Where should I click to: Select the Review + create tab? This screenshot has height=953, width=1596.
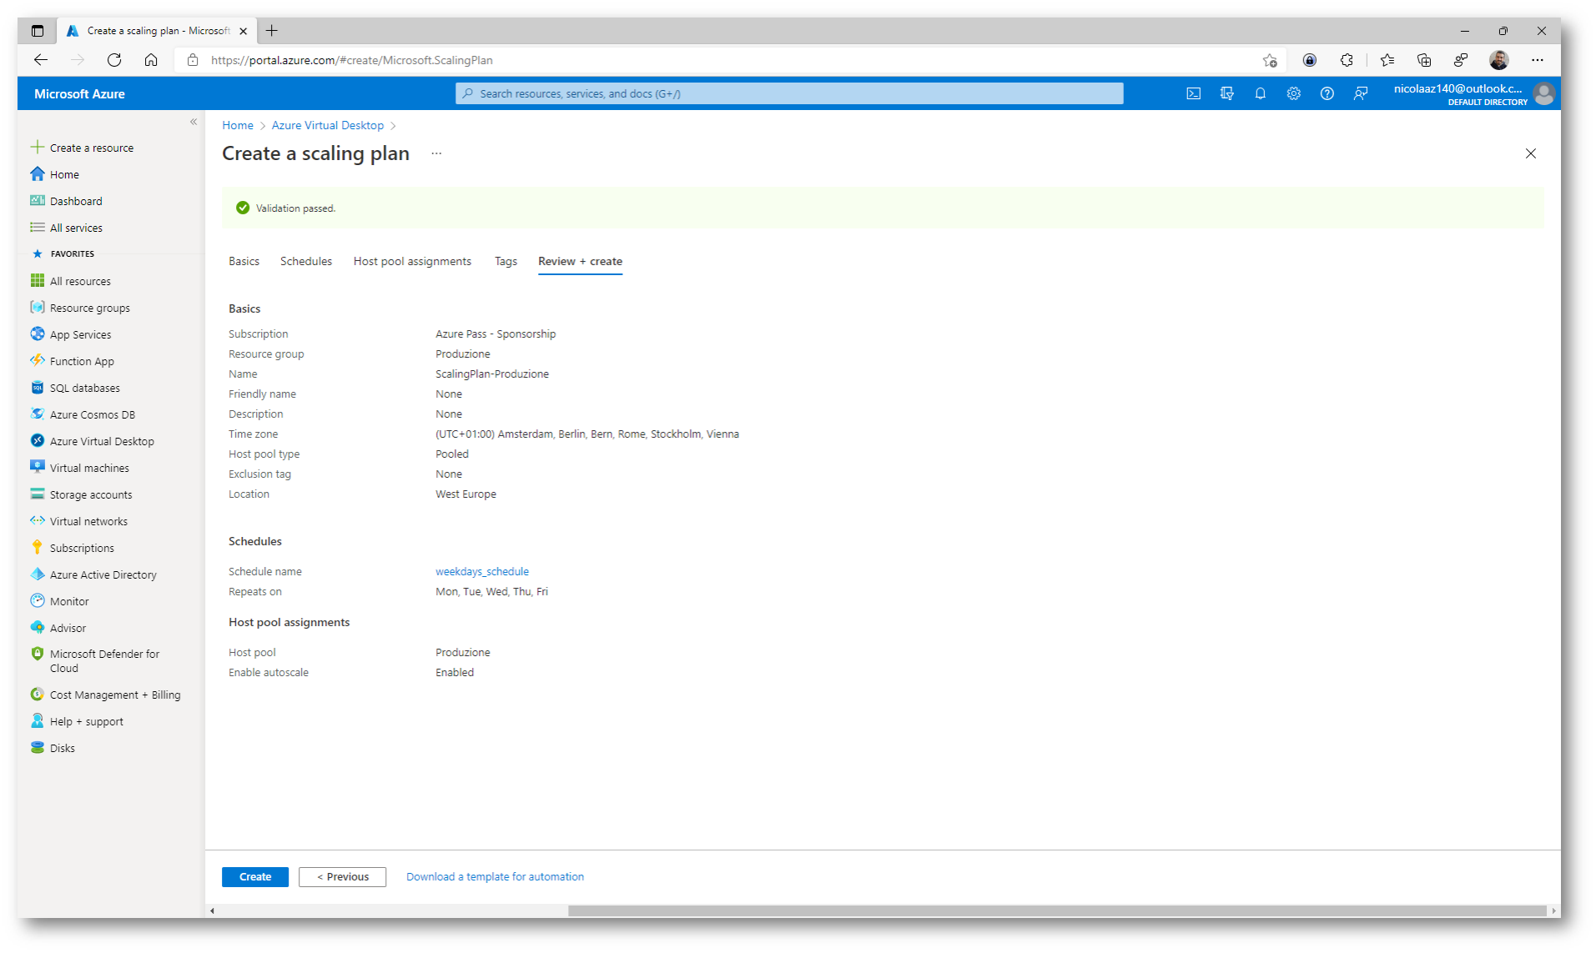[580, 261]
